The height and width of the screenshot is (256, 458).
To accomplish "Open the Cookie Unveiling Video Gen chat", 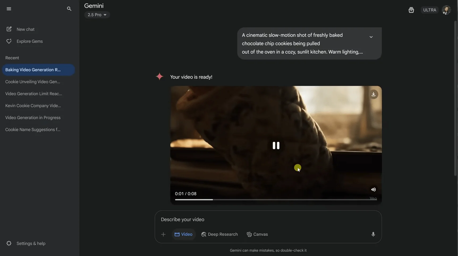I will (33, 82).
